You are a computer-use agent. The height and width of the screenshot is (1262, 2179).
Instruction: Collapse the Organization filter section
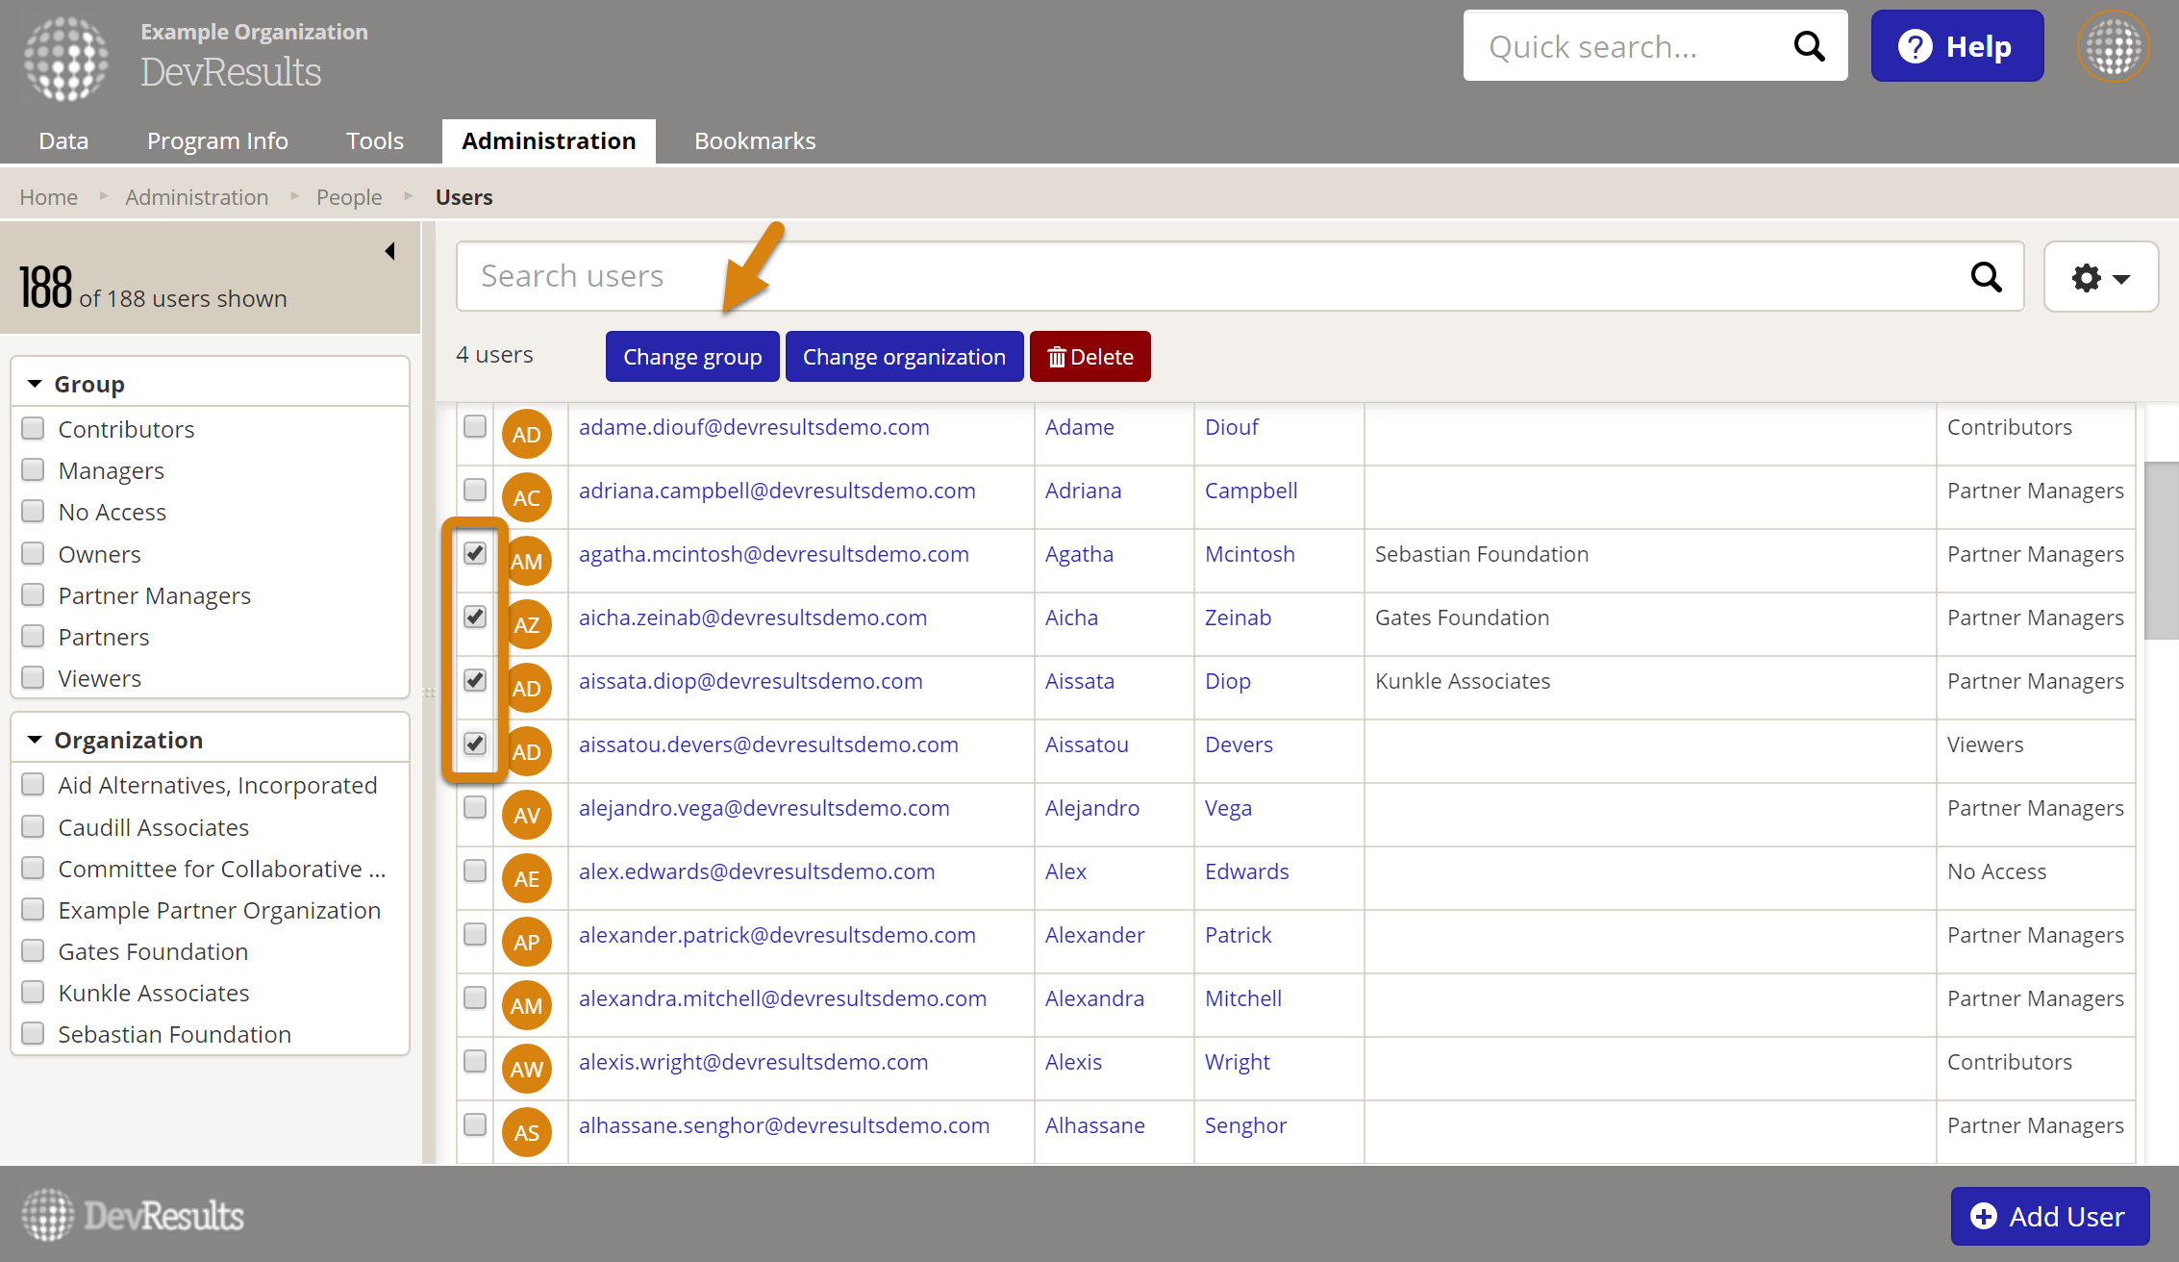click(x=36, y=740)
